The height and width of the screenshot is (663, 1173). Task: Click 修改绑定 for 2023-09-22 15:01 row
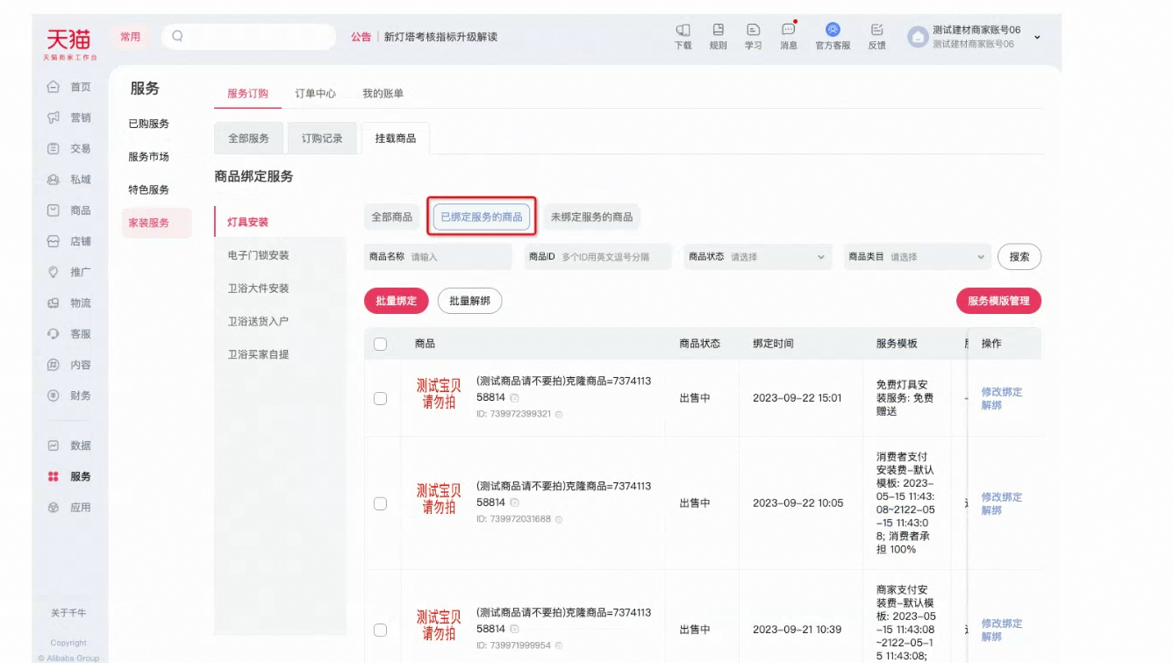tap(1002, 392)
